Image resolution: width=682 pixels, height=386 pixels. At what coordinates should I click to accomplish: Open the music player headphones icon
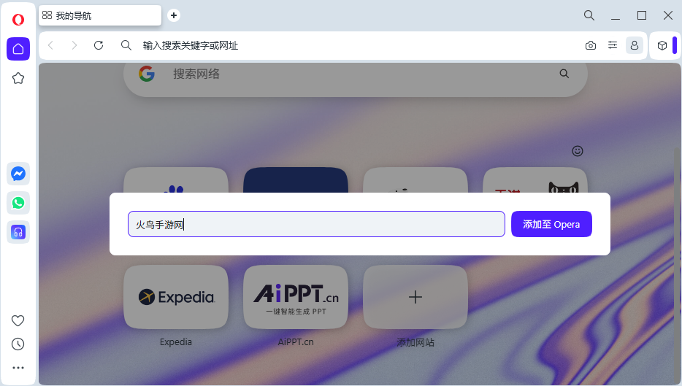click(18, 232)
